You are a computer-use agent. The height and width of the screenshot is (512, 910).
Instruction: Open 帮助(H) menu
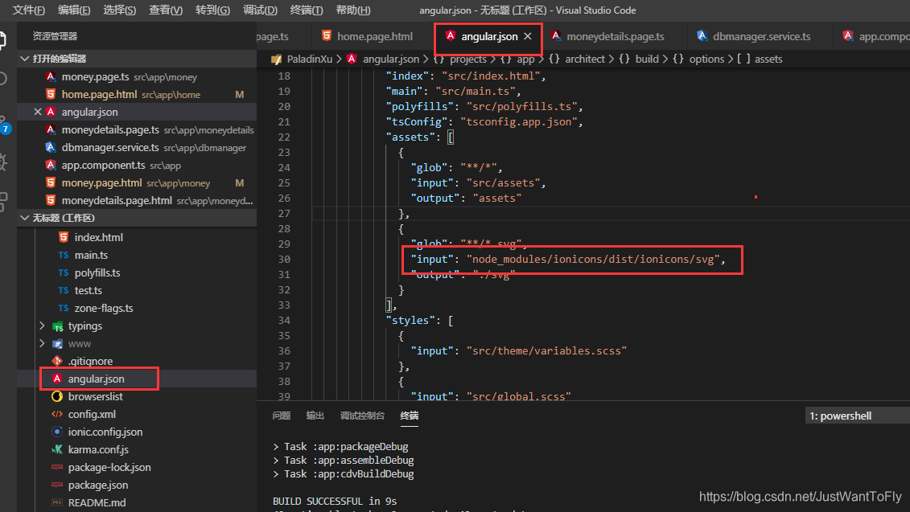point(353,10)
